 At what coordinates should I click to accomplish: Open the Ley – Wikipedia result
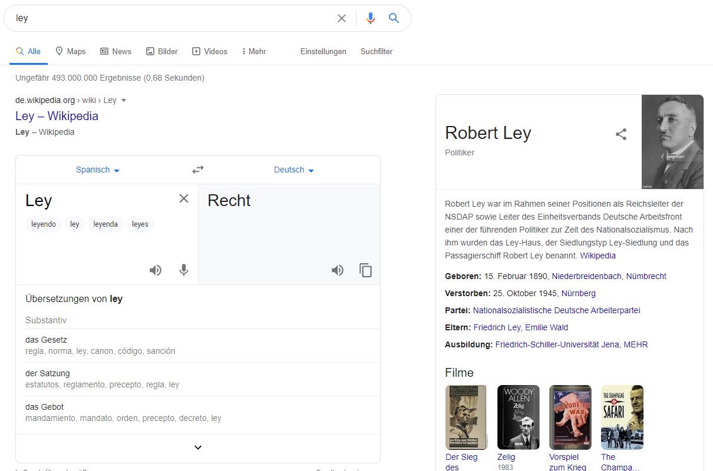tap(57, 116)
